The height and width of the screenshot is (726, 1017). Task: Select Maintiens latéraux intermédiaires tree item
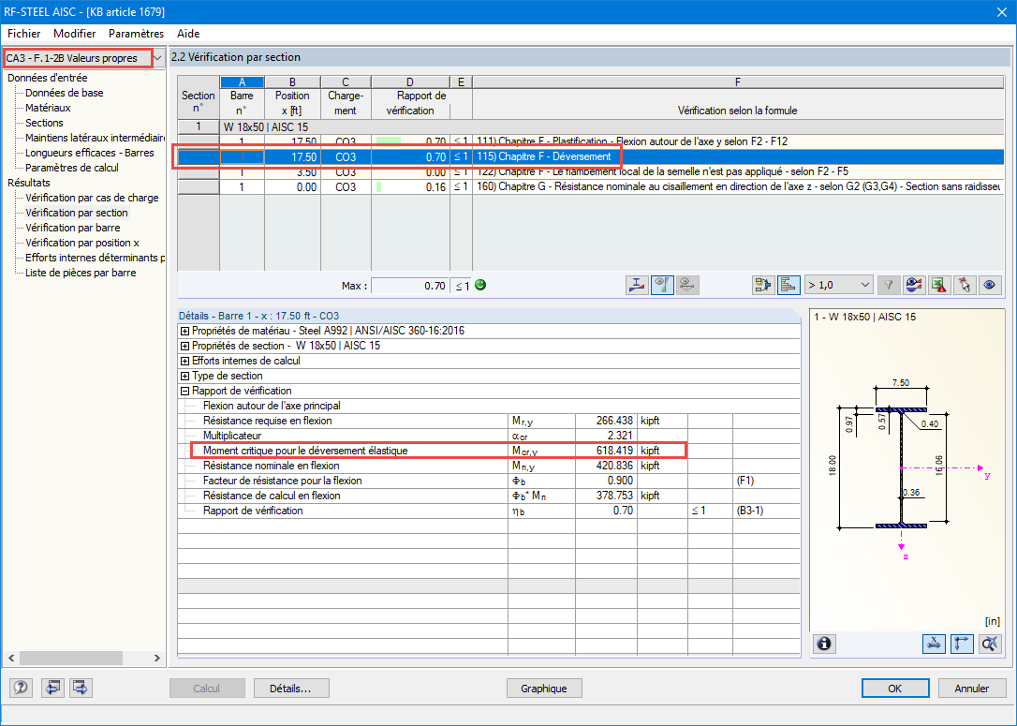pyautogui.click(x=95, y=138)
